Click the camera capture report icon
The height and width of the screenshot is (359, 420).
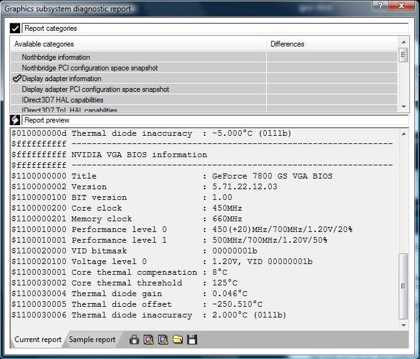pos(134,340)
